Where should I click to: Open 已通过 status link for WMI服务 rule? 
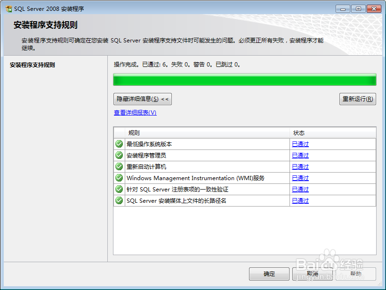[x=300, y=178]
